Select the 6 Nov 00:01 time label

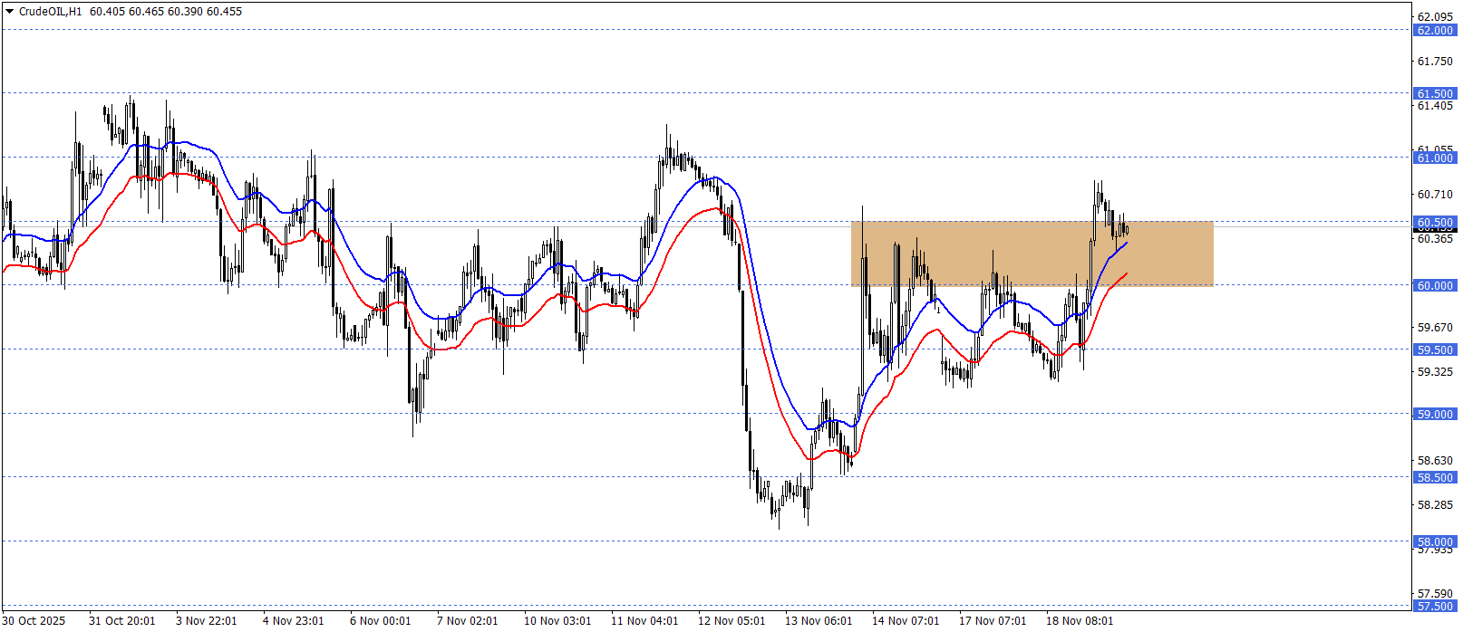380,620
